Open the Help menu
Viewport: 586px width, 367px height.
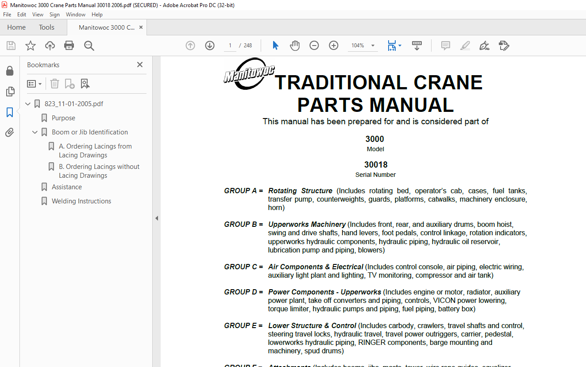pyautogui.click(x=97, y=15)
